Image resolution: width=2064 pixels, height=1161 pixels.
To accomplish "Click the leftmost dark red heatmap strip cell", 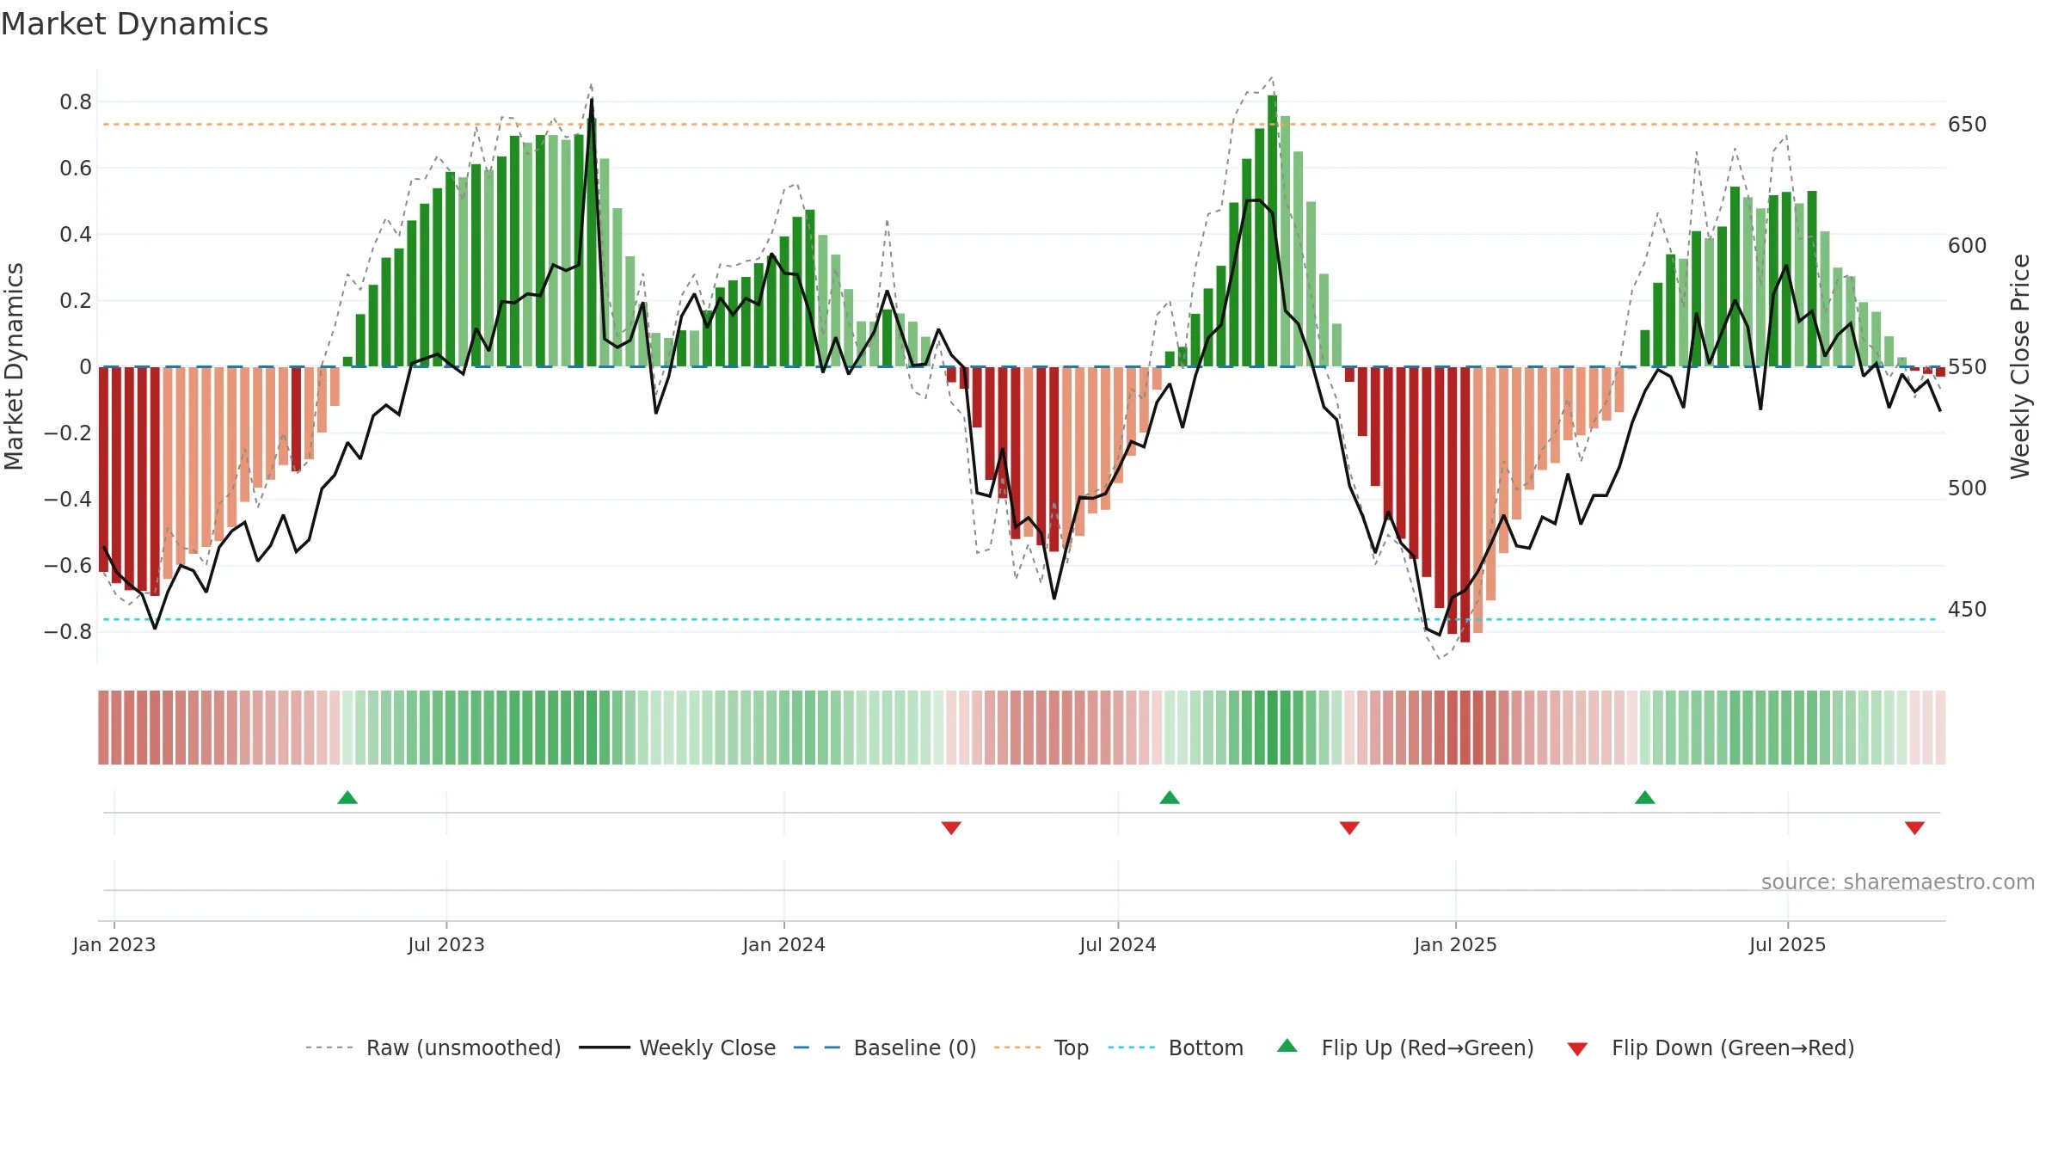I will 103,728.
